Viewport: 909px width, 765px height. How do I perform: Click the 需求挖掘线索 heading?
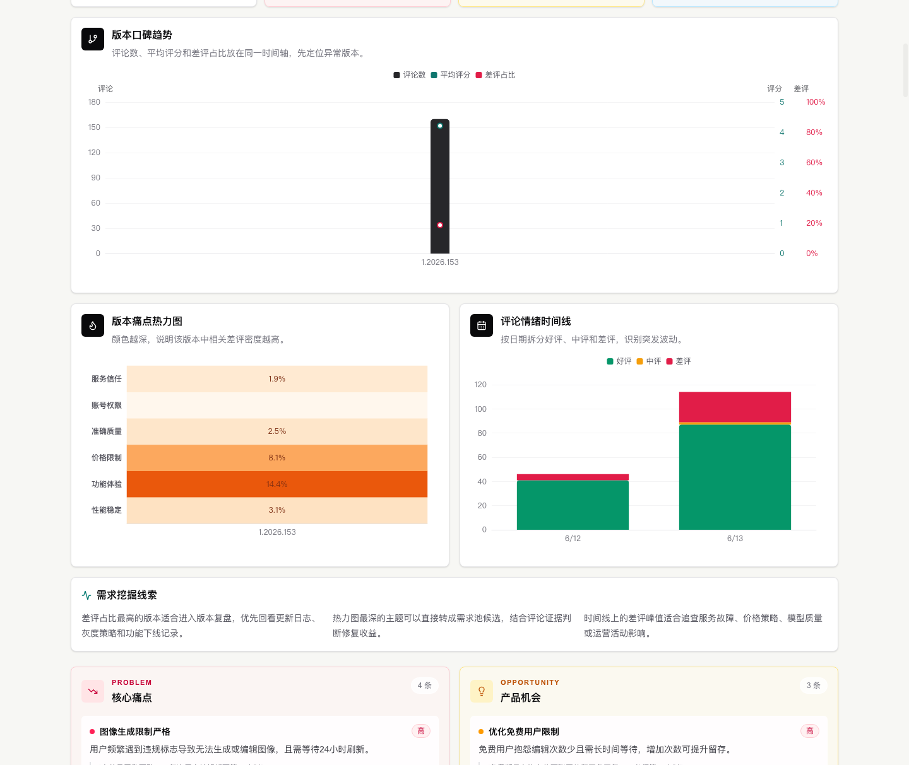127,595
